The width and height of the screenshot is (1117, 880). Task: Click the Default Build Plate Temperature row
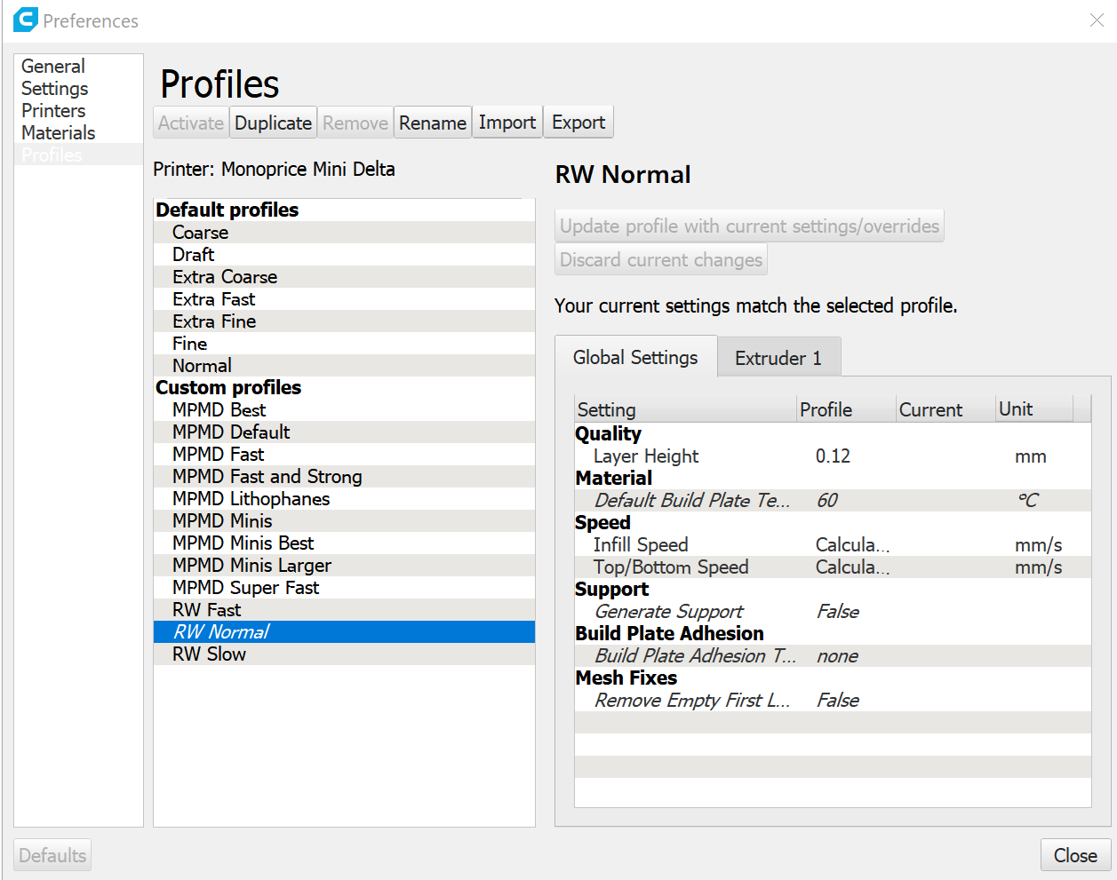(833, 500)
